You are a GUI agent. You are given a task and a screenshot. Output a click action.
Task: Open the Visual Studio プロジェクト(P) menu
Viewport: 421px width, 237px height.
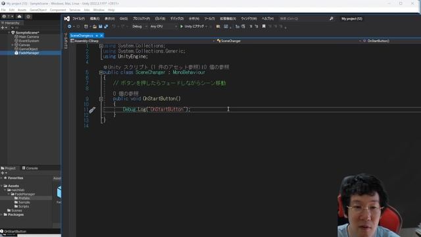point(141,18)
